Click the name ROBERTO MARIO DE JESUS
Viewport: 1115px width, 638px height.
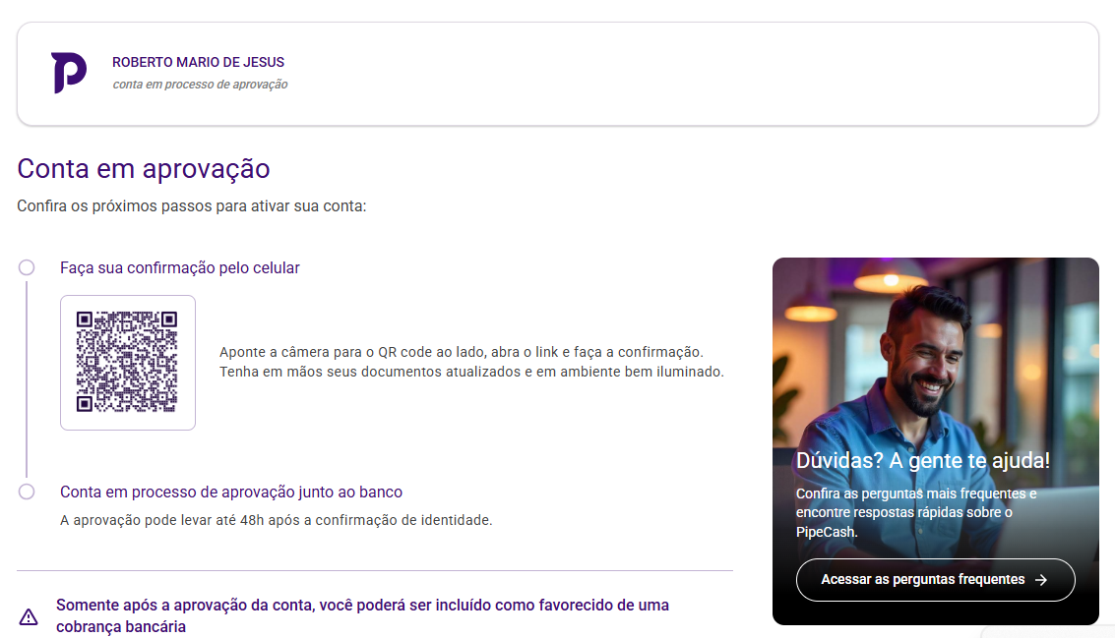coord(198,63)
